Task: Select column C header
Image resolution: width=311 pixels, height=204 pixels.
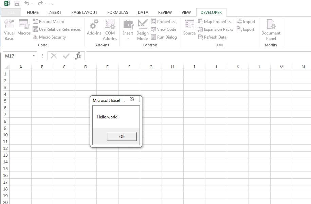Action: 64,67
